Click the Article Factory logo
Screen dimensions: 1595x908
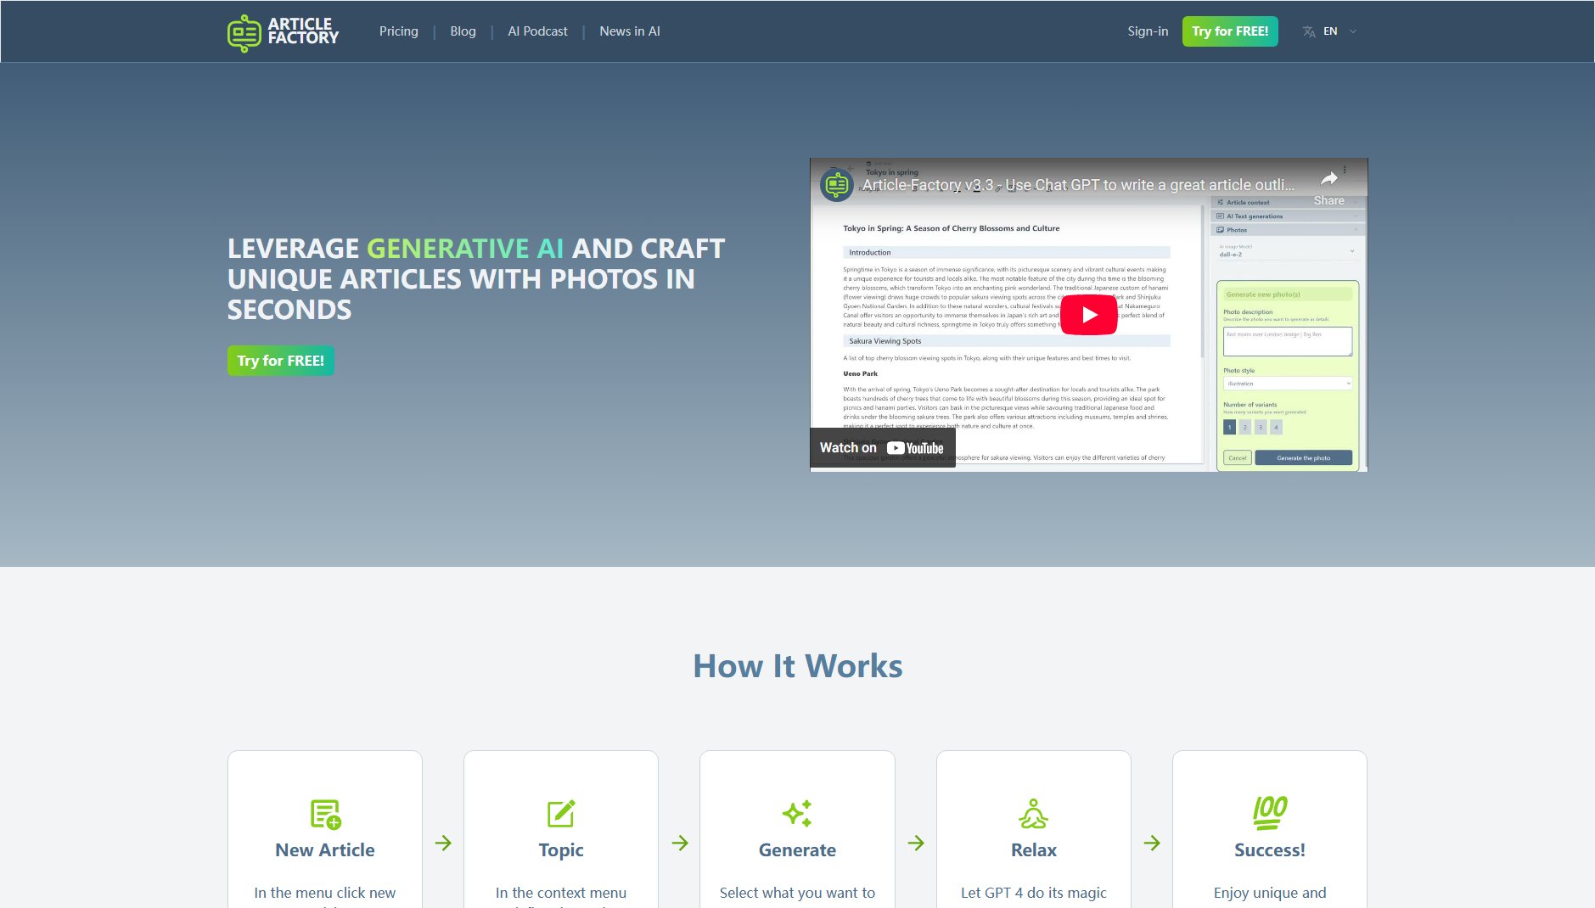click(283, 31)
